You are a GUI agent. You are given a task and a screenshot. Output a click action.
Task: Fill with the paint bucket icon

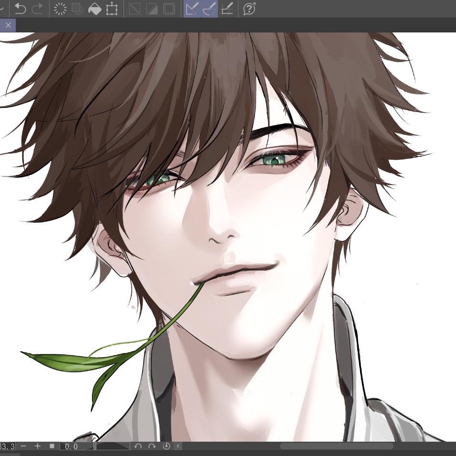point(94,9)
